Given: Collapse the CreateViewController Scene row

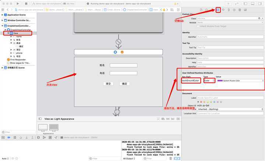Looking at the screenshot, I should tap(2, 26).
